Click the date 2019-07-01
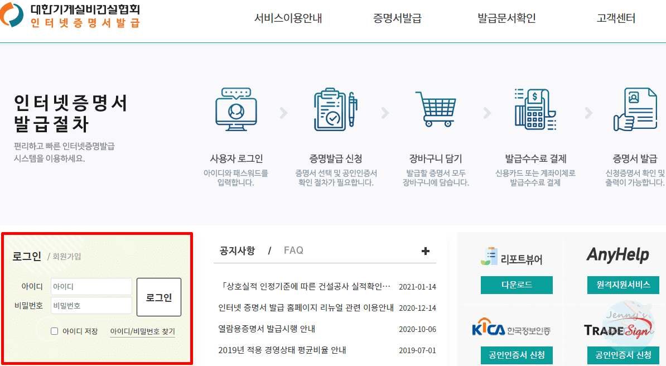The height and width of the screenshot is (366, 666). coord(417,351)
